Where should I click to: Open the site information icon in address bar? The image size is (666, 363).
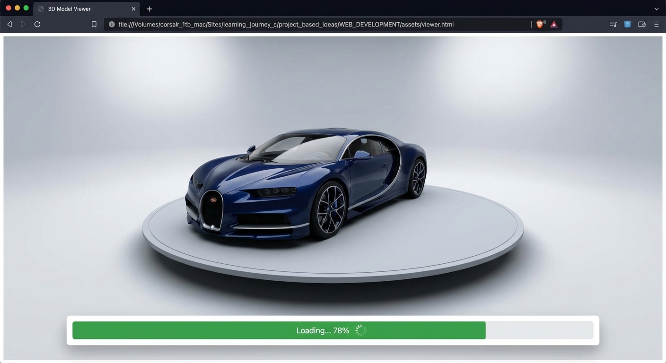click(112, 24)
